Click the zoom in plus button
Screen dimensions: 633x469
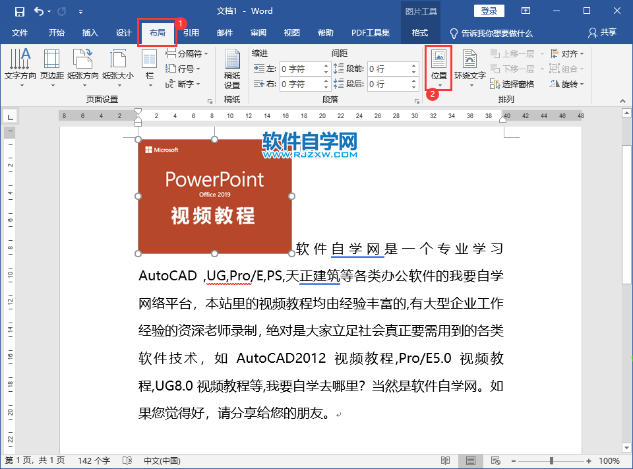tap(589, 461)
